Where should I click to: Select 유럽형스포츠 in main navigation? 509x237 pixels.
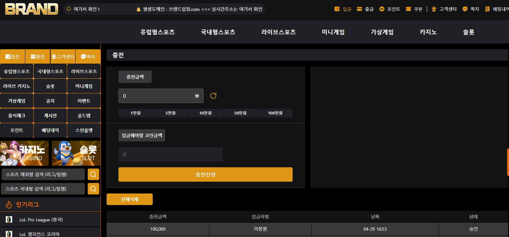158,32
